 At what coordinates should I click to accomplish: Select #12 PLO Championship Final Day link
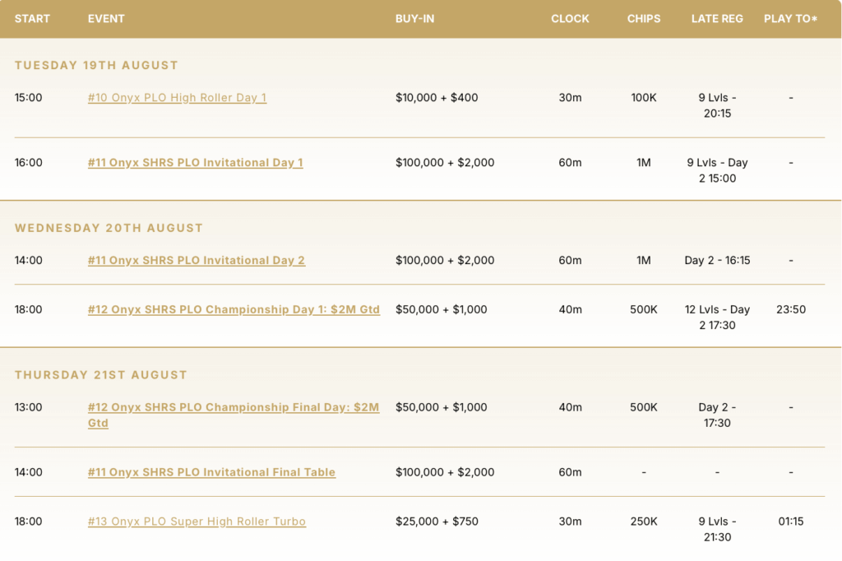pos(234,408)
